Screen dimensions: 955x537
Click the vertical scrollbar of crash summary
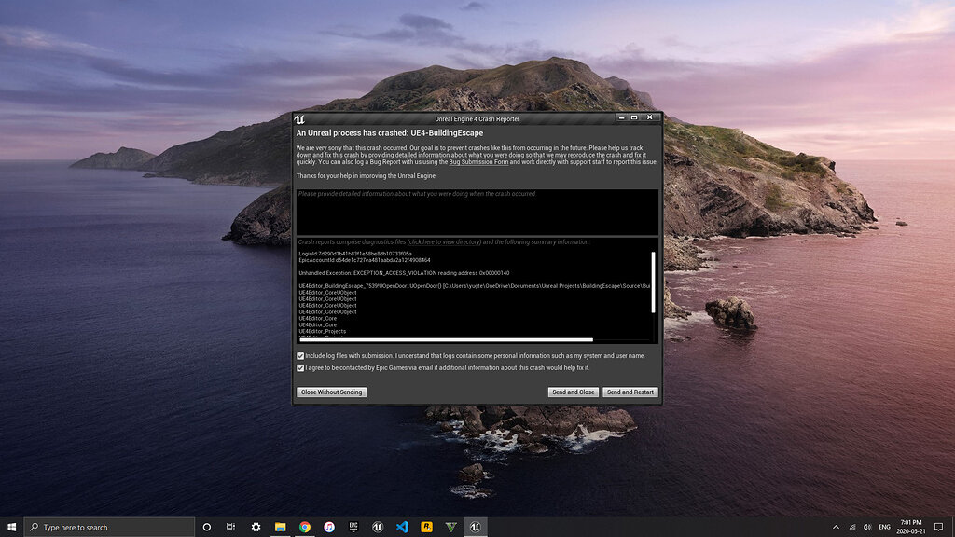pyautogui.click(x=654, y=282)
